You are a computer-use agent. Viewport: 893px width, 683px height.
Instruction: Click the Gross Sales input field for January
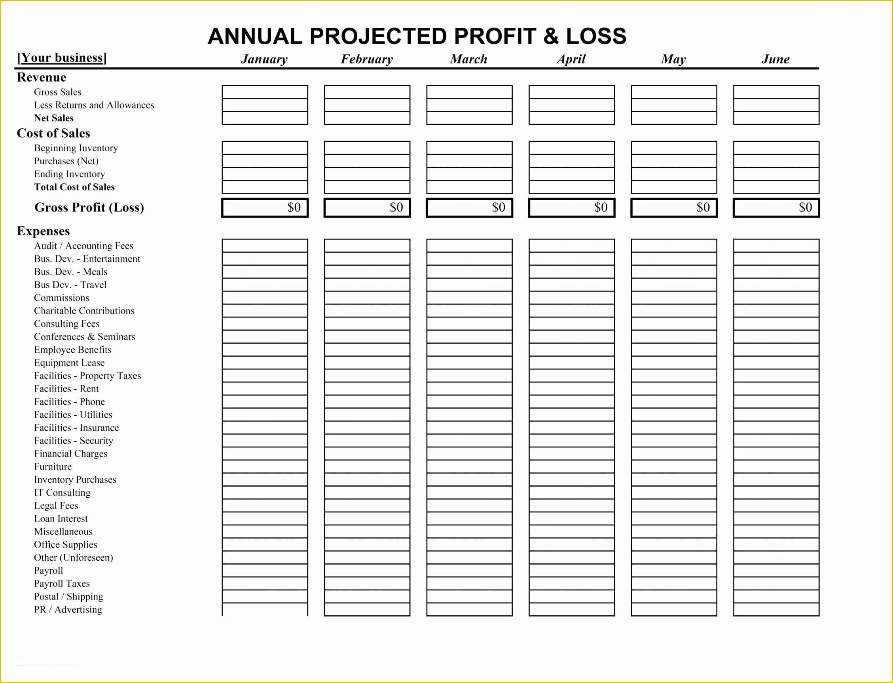click(x=265, y=88)
